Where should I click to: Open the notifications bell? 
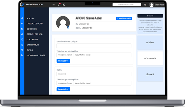click(x=59, y=5)
